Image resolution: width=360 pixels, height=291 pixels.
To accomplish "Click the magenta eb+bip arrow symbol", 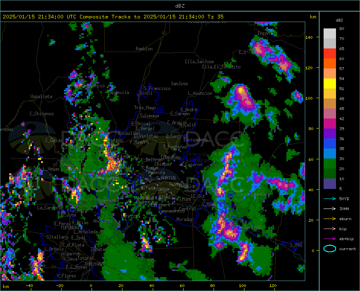I will tap(330, 239).
